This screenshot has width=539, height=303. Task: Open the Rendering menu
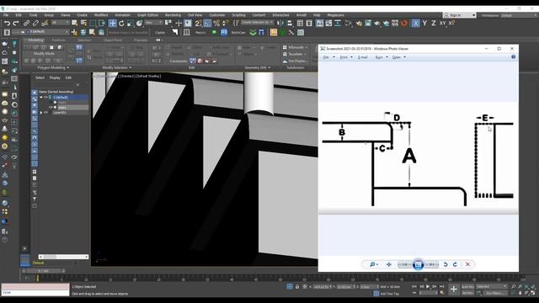[173, 15]
